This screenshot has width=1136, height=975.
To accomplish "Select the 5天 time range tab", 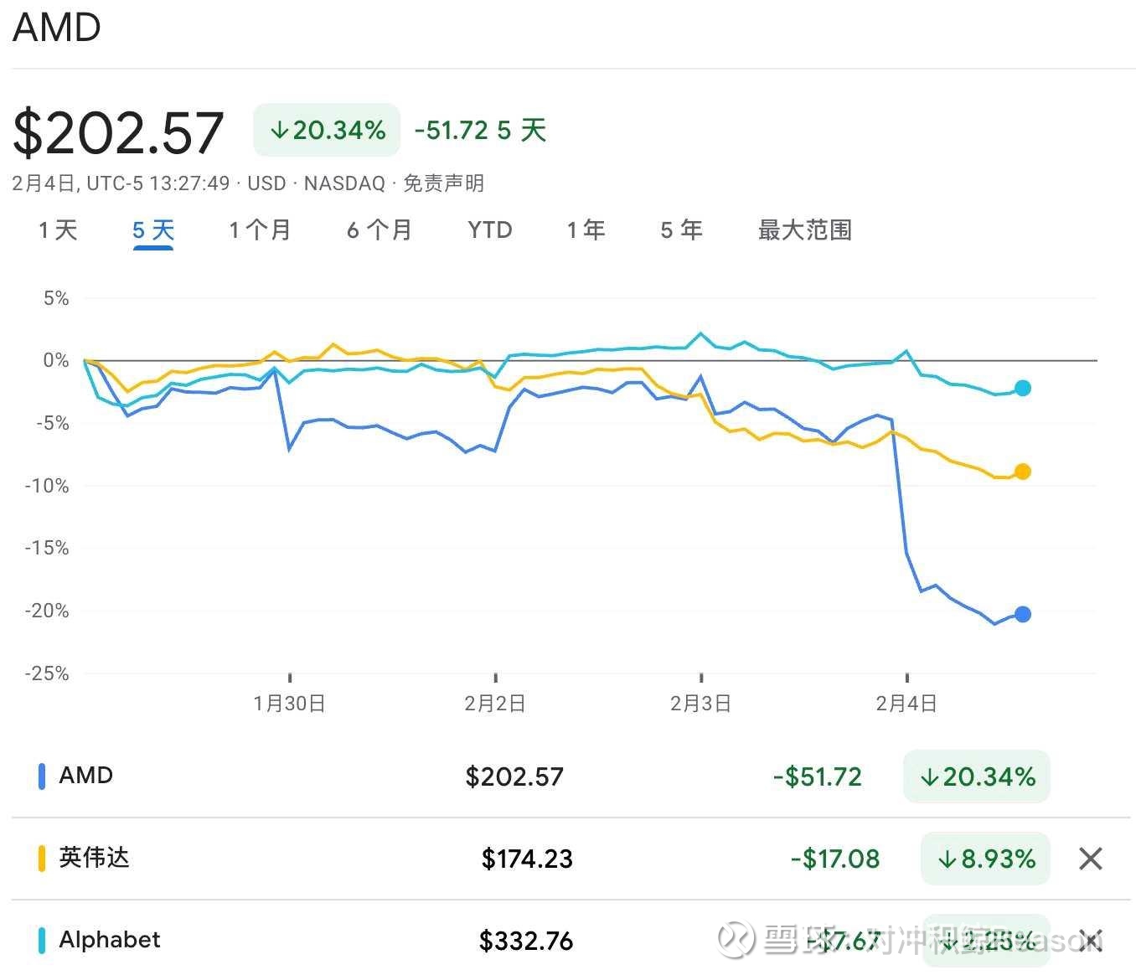I will 153,230.
